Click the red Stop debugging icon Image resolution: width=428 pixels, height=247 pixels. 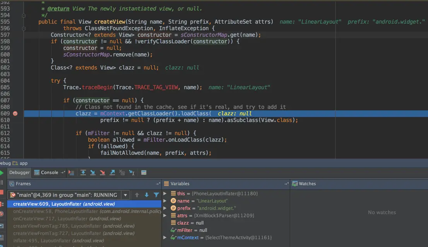coord(2,193)
